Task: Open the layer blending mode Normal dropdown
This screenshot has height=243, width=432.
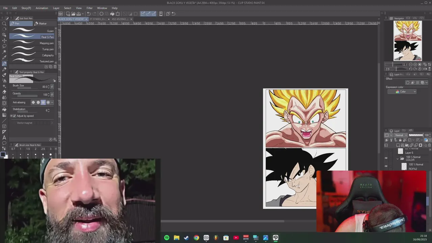Action: click(401, 135)
